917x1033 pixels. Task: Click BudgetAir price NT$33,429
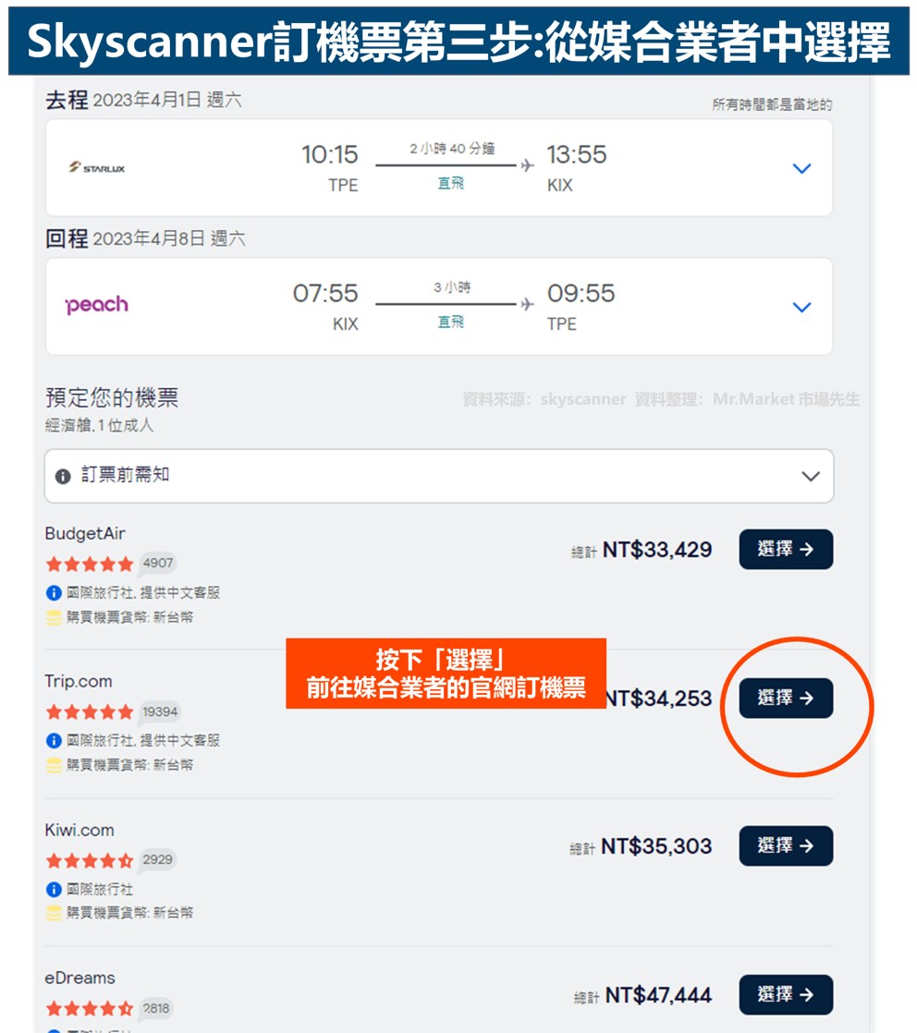tap(657, 550)
